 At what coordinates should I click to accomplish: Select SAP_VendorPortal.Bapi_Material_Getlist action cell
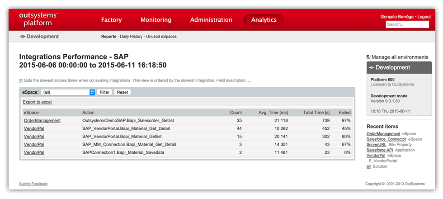[122, 136]
